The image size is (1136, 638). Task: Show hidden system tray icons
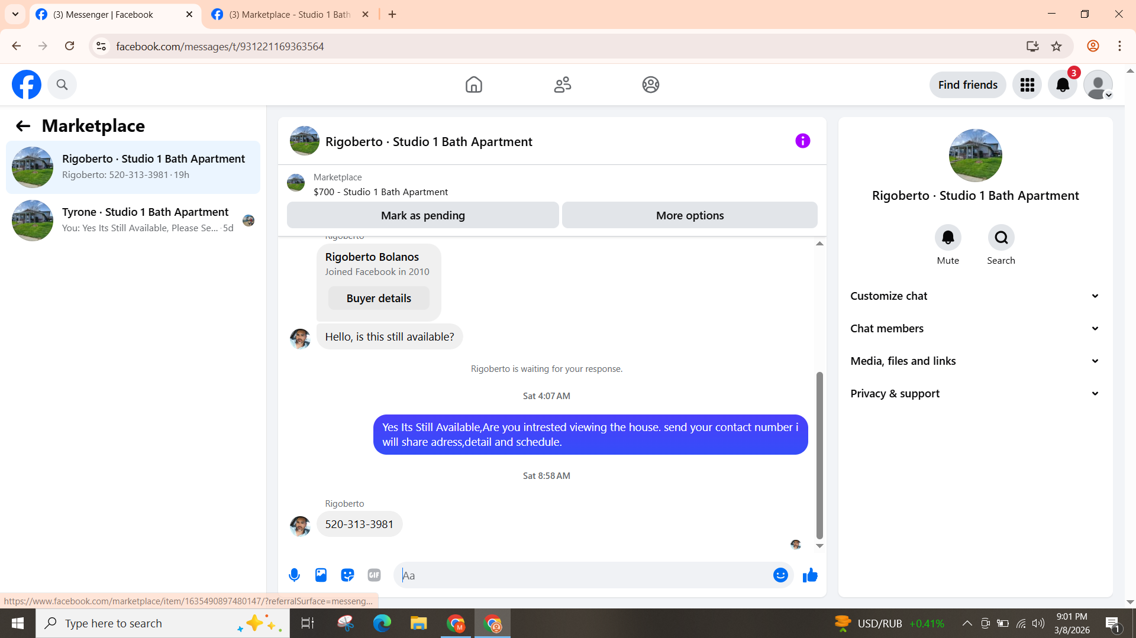tap(967, 623)
